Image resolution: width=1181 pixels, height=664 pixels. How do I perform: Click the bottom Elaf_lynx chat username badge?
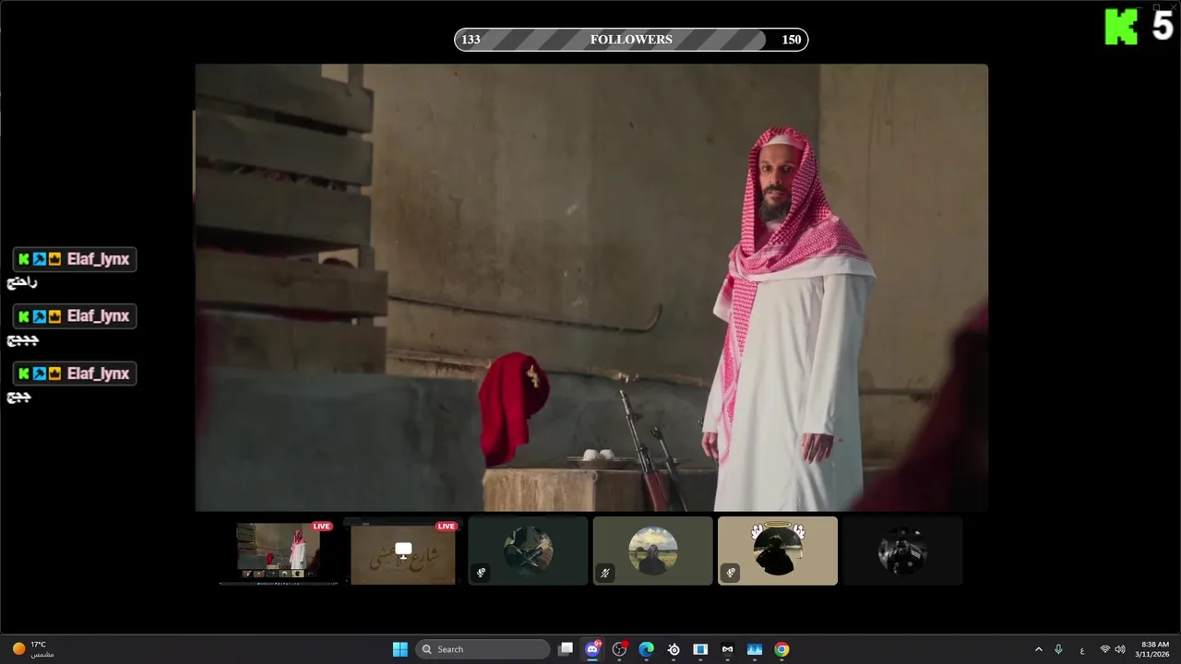click(x=75, y=373)
